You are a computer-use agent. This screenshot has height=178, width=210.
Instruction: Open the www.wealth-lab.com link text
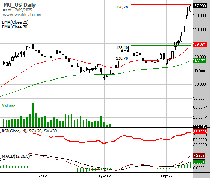[x=22, y=15]
